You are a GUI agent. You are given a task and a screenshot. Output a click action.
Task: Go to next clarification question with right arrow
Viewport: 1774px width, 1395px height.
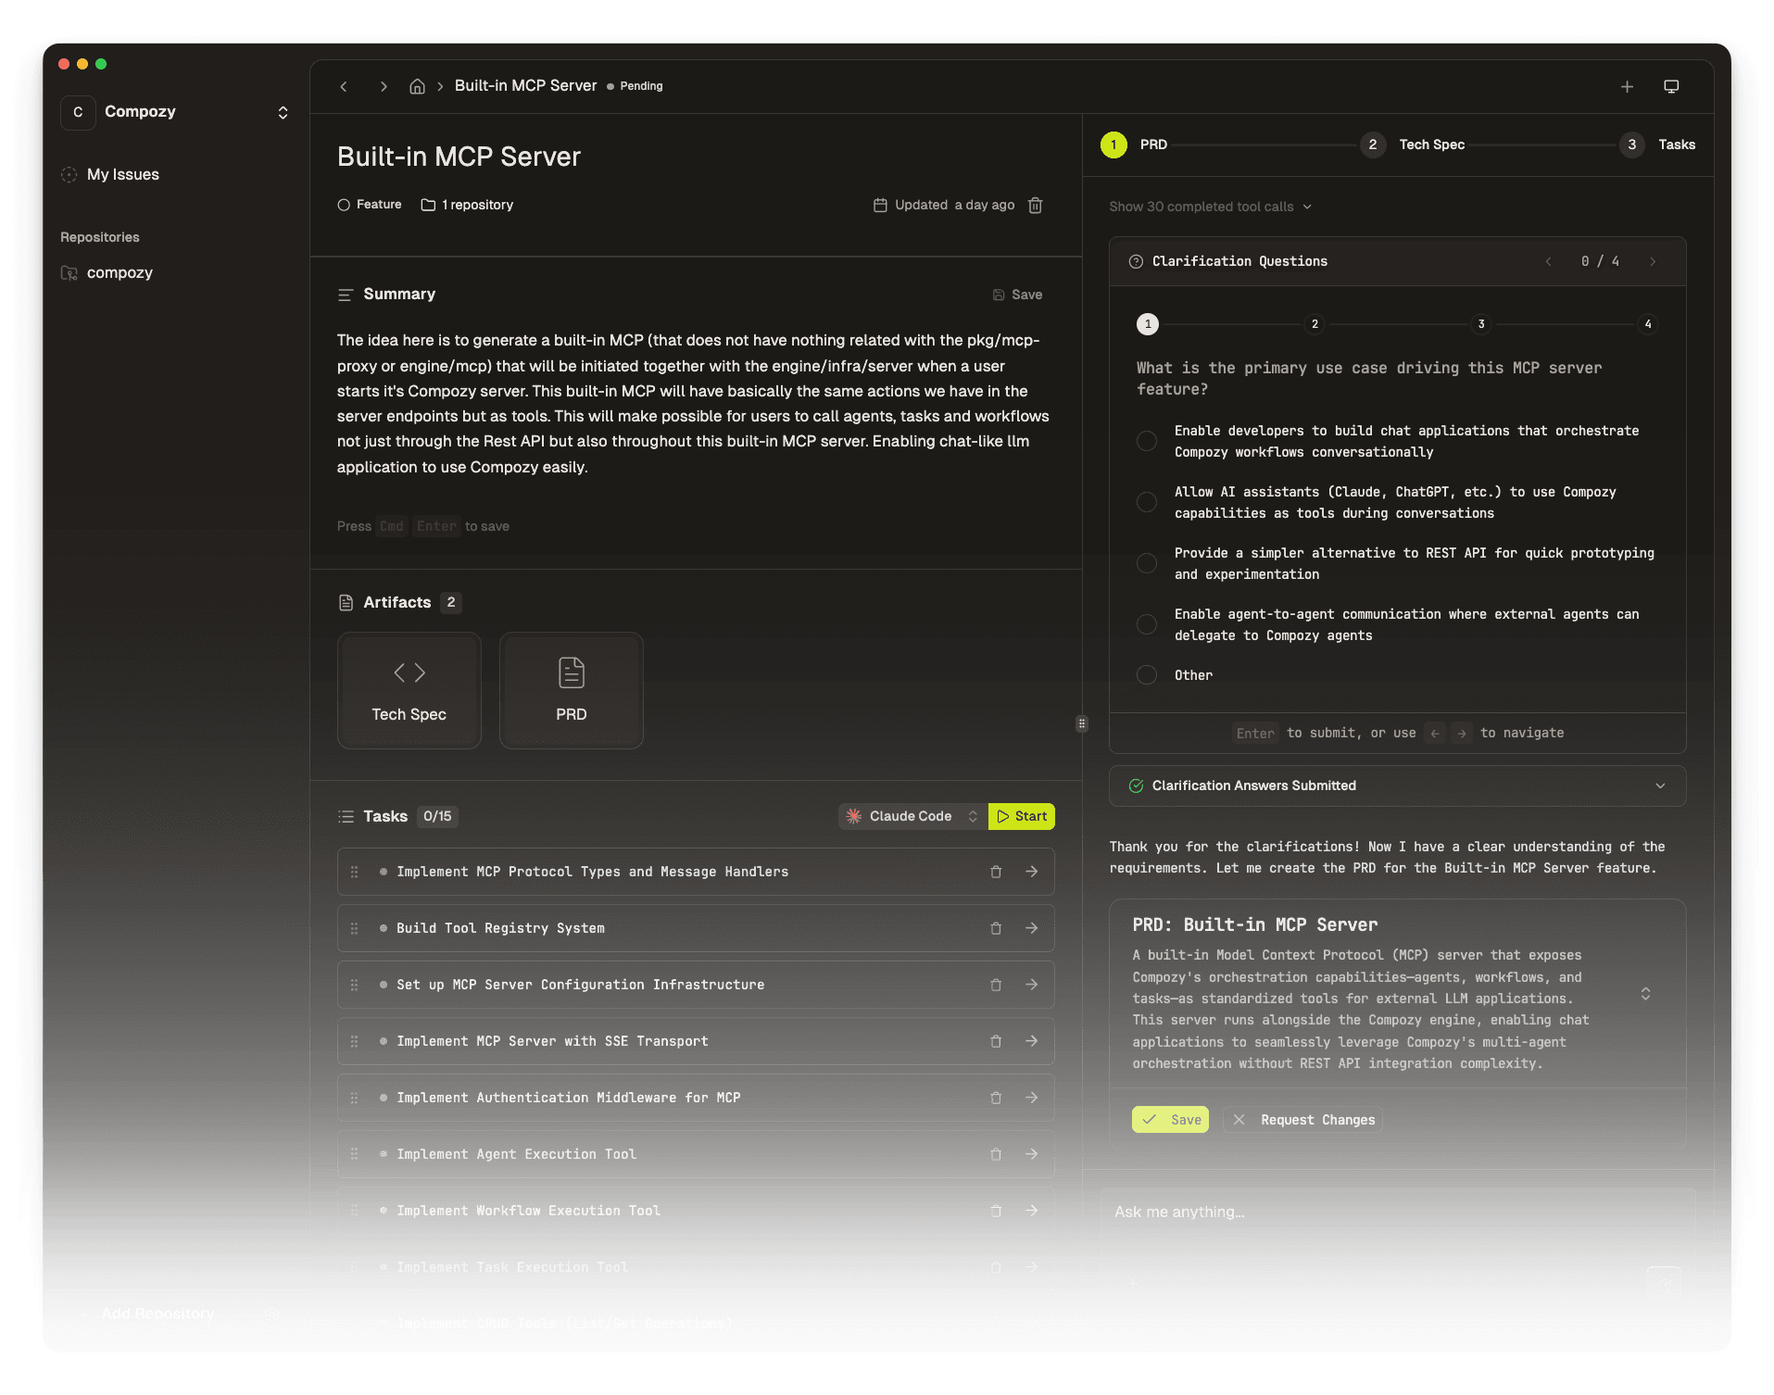point(1653,261)
